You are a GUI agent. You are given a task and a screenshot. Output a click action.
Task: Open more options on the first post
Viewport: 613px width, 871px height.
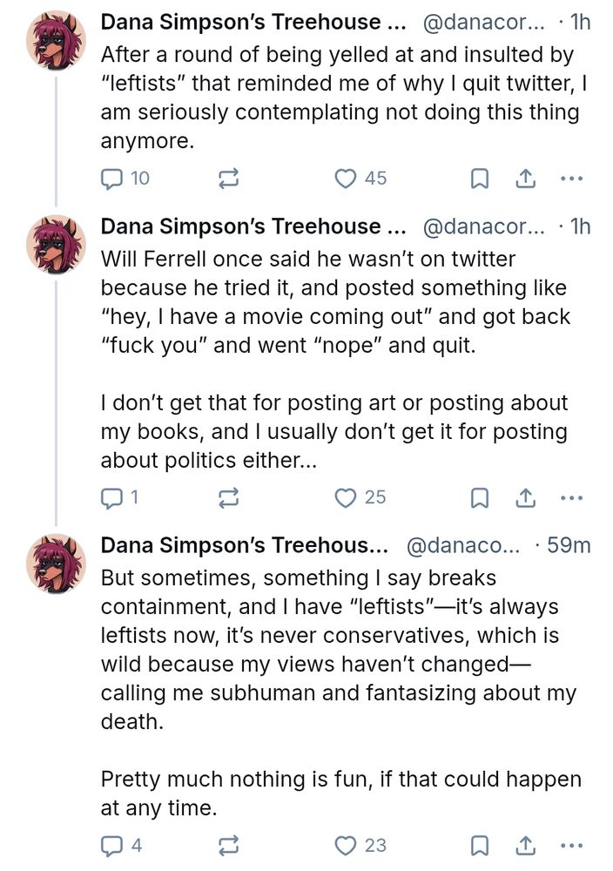pos(571,179)
